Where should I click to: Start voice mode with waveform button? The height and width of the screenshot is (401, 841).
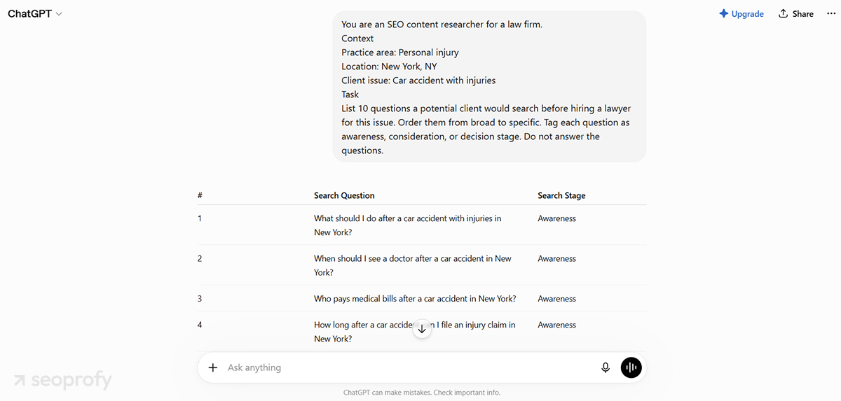tap(631, 367)
